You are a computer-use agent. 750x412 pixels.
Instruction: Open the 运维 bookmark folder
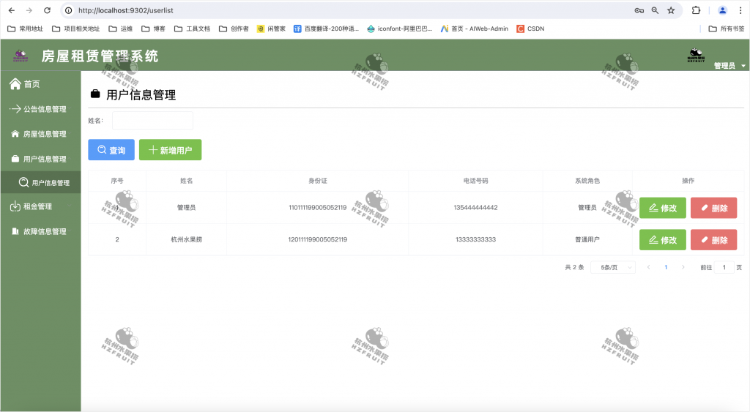point(121,29)
